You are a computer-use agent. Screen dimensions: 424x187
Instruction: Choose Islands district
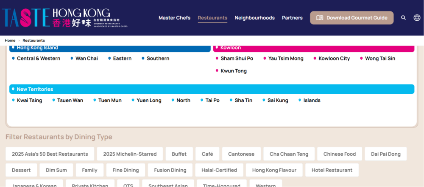click(x=310, y=100)
